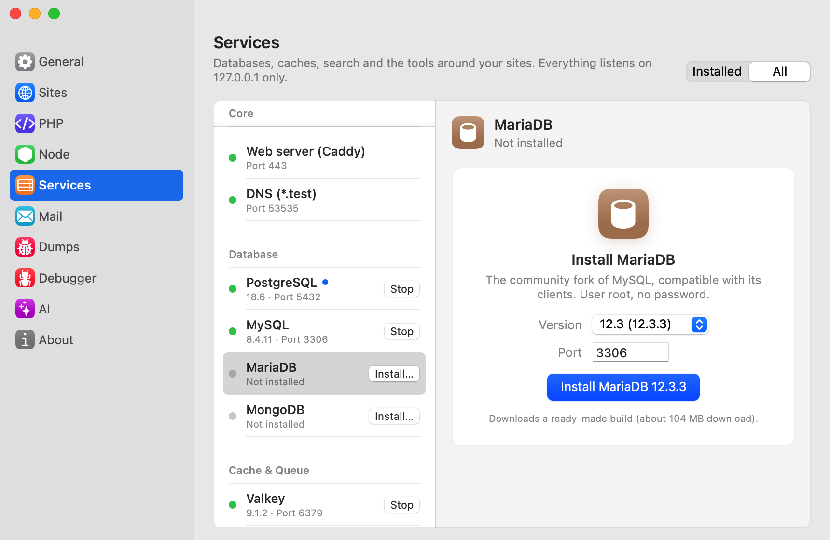Select the DNS (*.test) row
This screenshot has height=540, width=830.
[x=324, y=200]
